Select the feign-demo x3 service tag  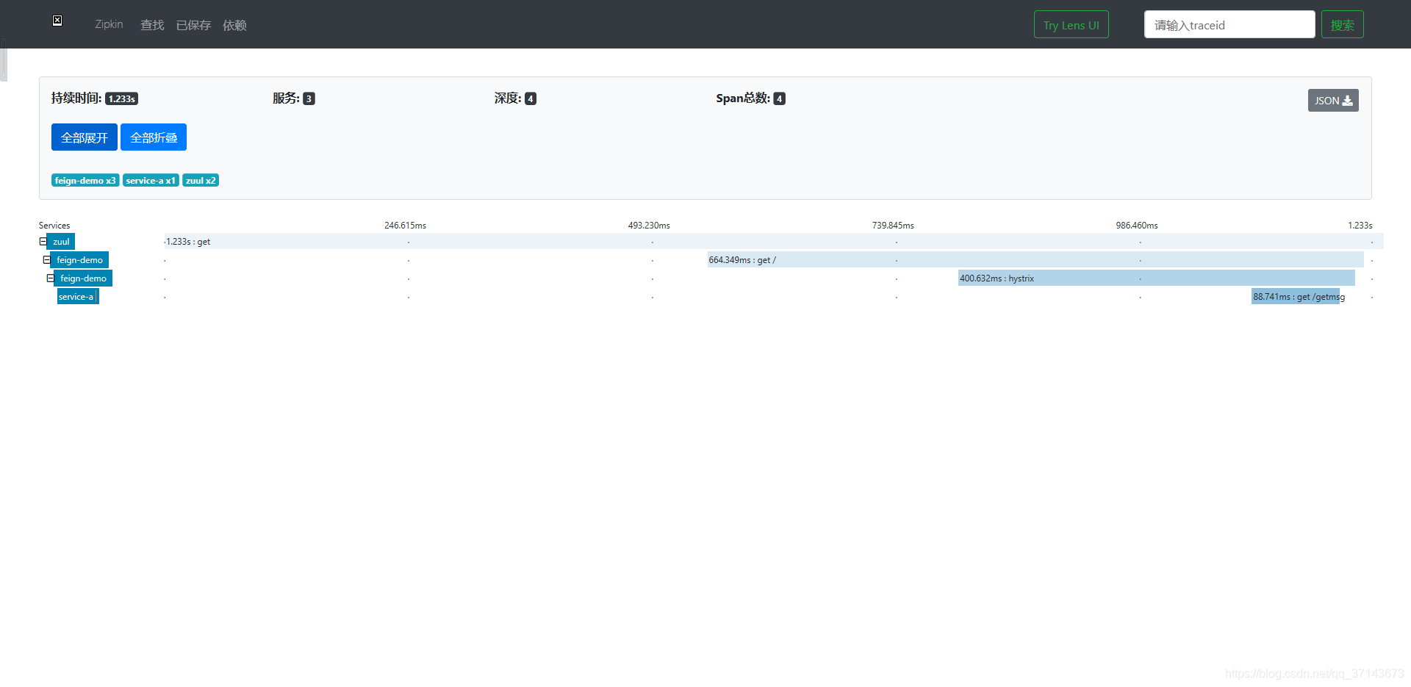[85, 180]
